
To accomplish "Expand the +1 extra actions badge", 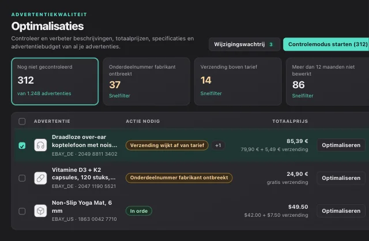I will pos(218,145).
